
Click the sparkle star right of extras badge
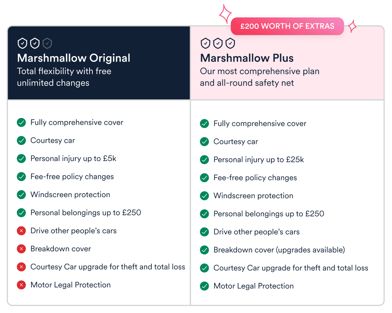tap(352, 26)
